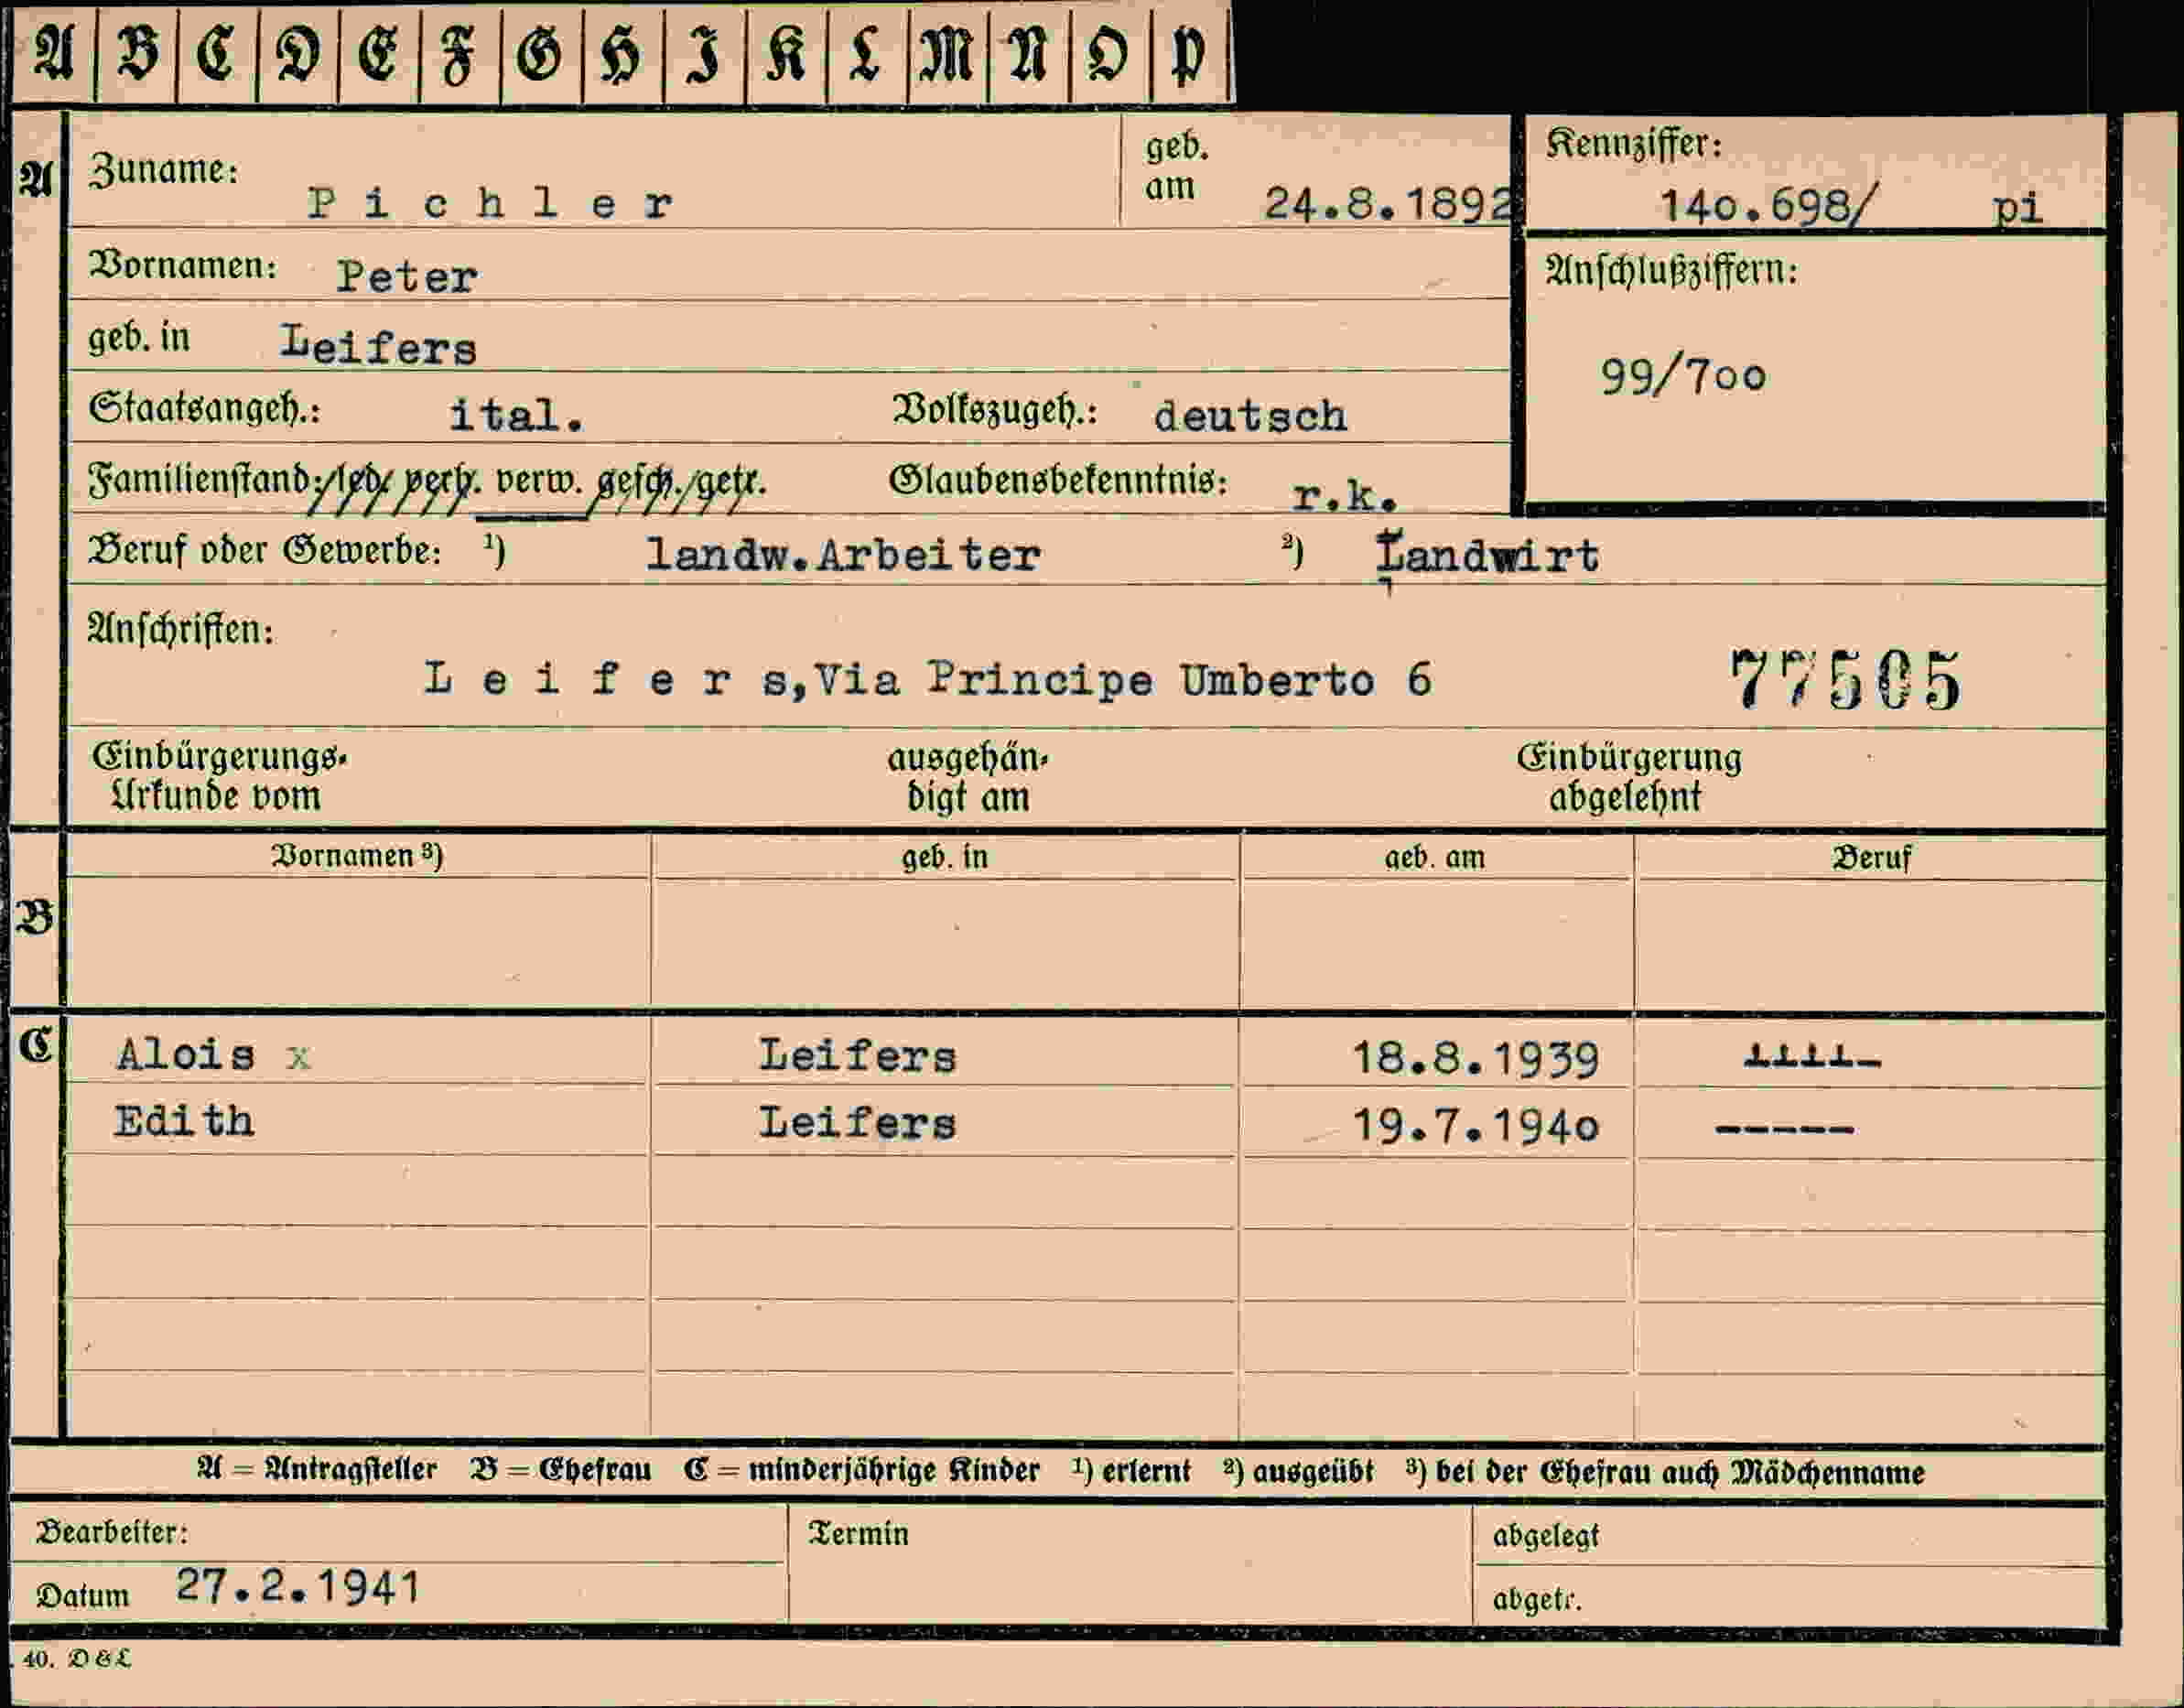Click the religion value 'r.k.'
This screenshot has height=1708, width=2184.
(x=1344, y=495)
